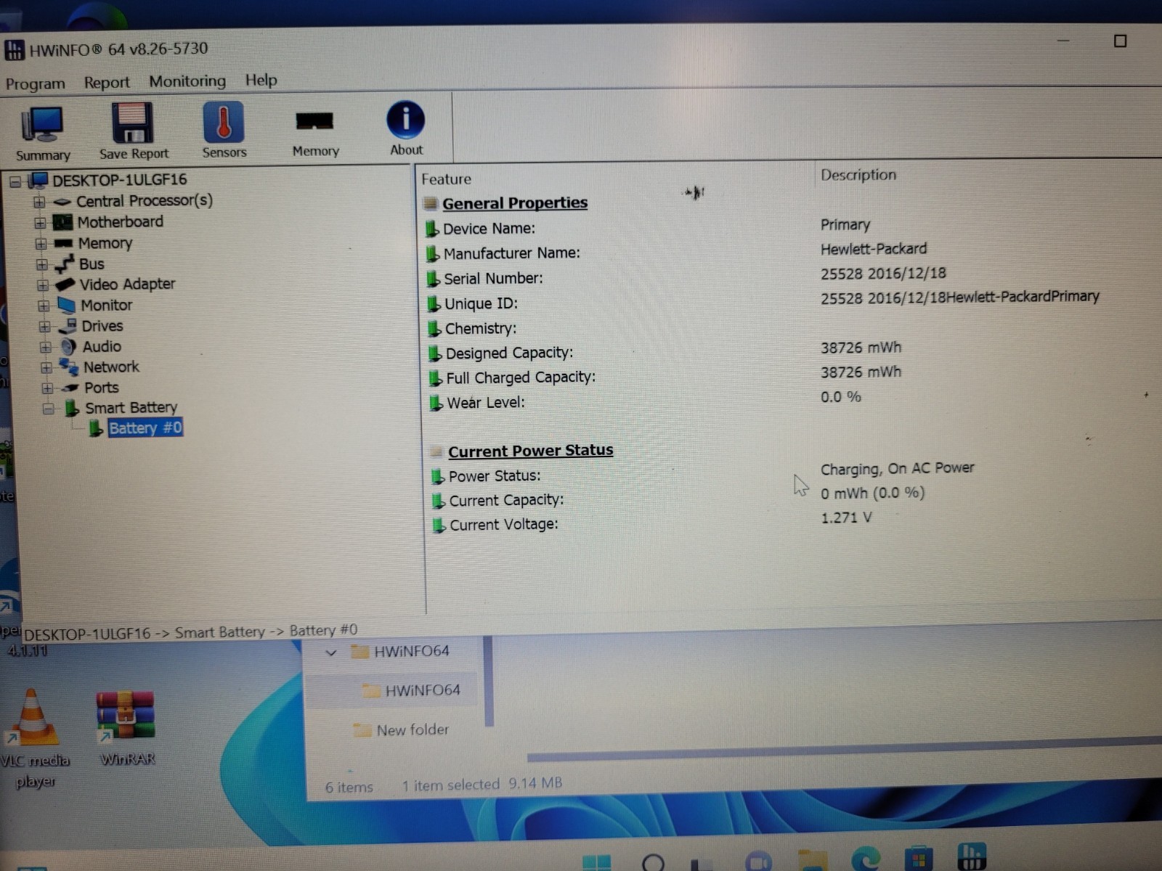Click the General Properties heading
This screenshot has width=1162, height=871.
click(x=515, y=203)
